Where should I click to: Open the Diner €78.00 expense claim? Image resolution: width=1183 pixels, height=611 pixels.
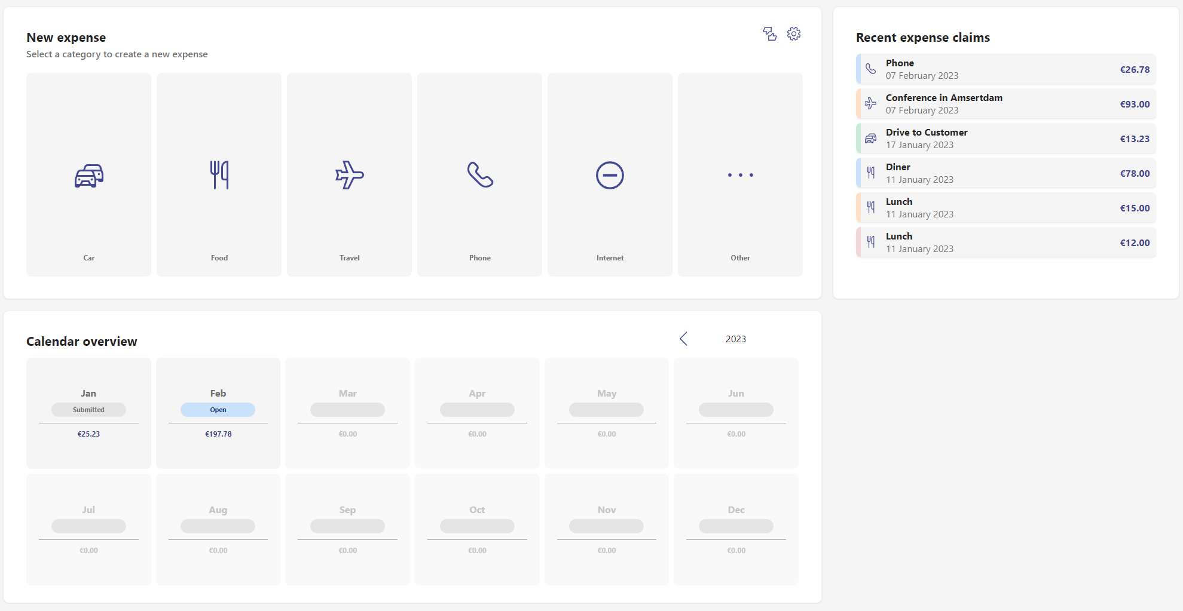[1005, 173]
